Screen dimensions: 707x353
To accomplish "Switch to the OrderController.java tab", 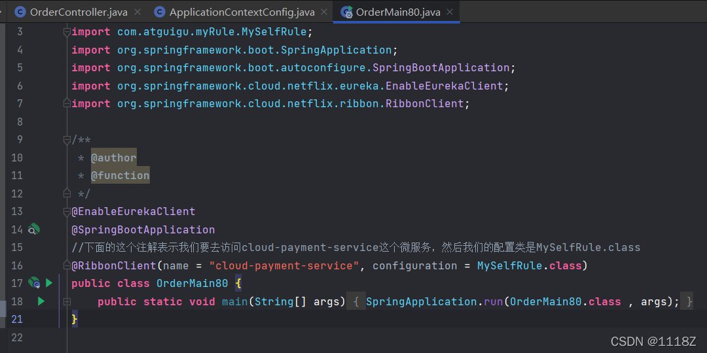I will point(79,12).
